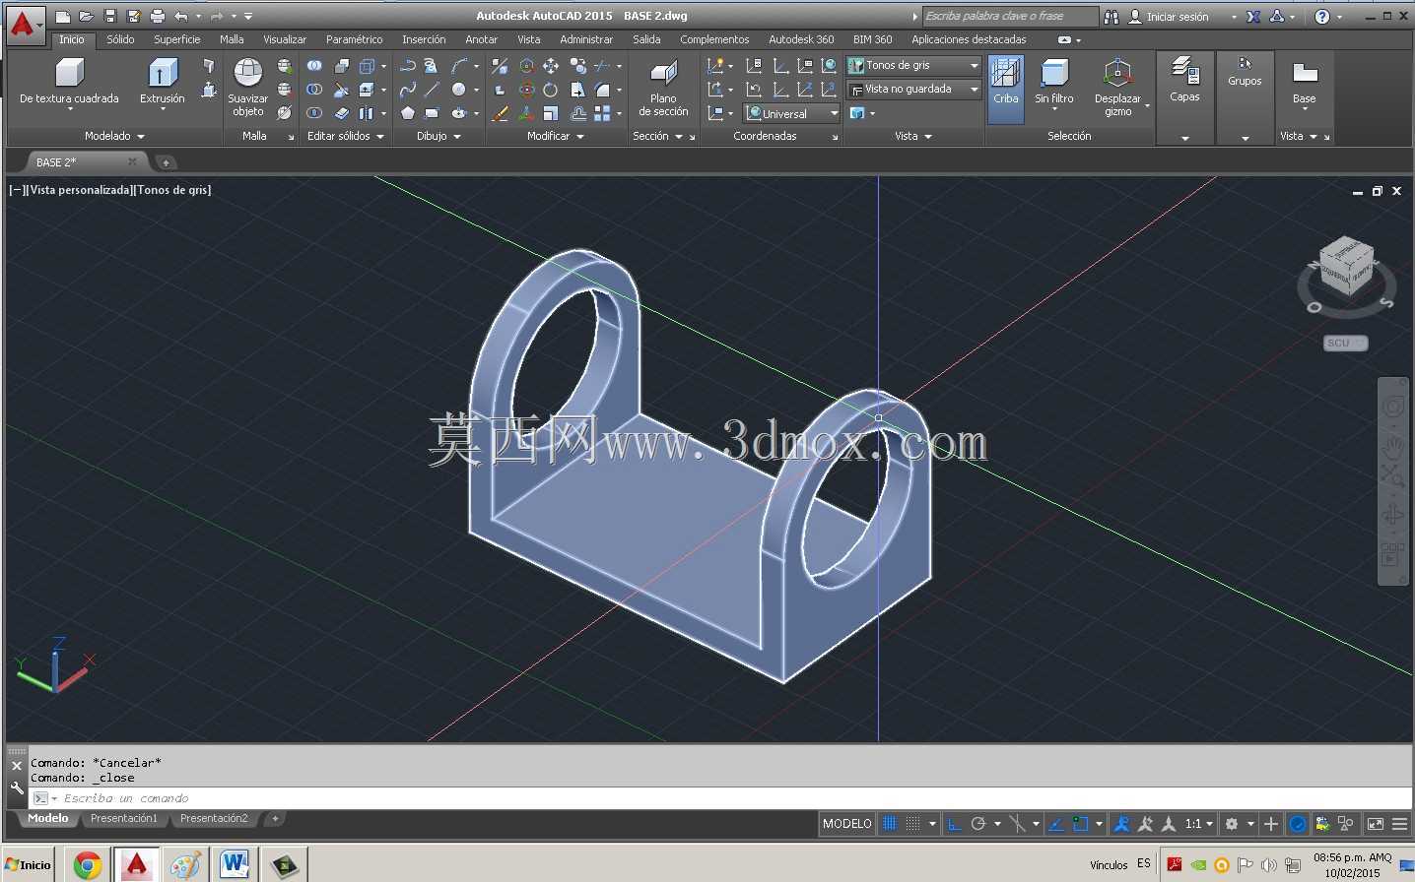Open the Universal UCS dropdown
The height and width of the screenshot is (882, 1415).
(x=792, y=113)
